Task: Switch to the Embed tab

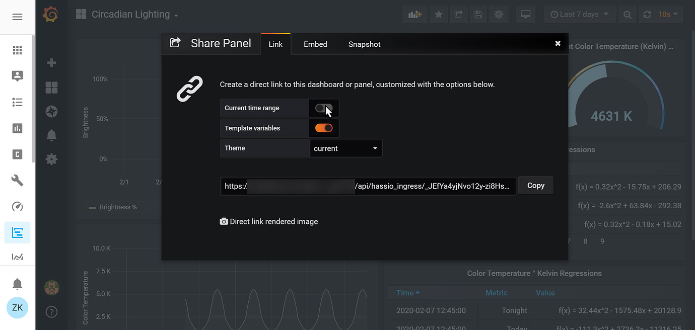Action: point(315,44)
